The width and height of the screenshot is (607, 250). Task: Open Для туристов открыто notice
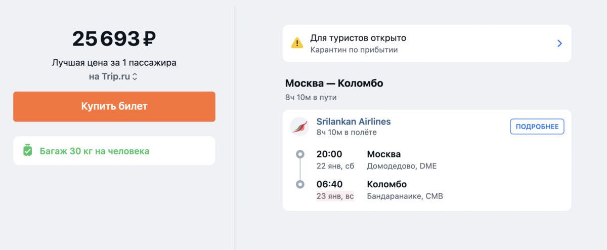[427, 44]
